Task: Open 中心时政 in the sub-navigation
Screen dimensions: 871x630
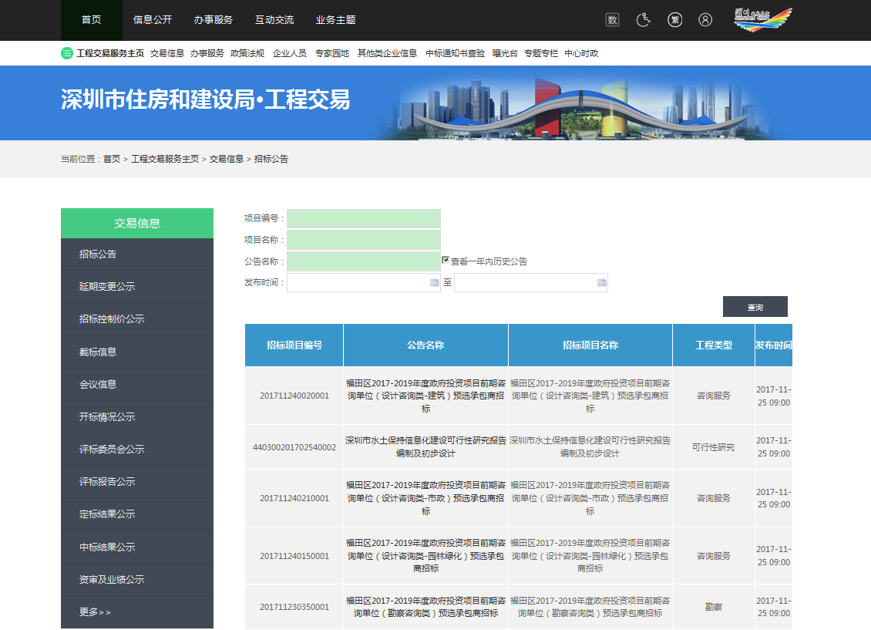Action: coord(582,53)
